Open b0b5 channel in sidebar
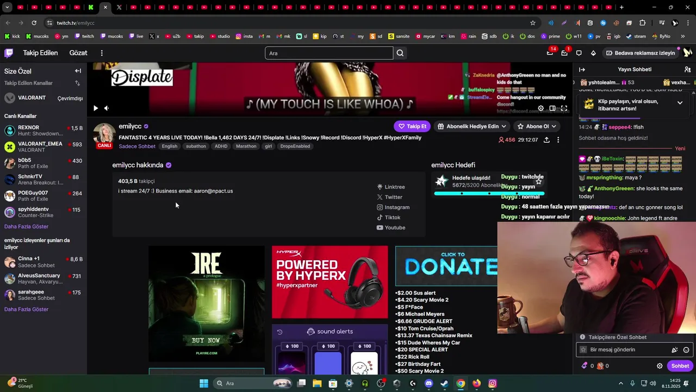 point(43,163)
